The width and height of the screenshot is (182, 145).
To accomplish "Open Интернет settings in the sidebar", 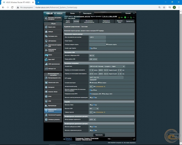I will (53, 87).
